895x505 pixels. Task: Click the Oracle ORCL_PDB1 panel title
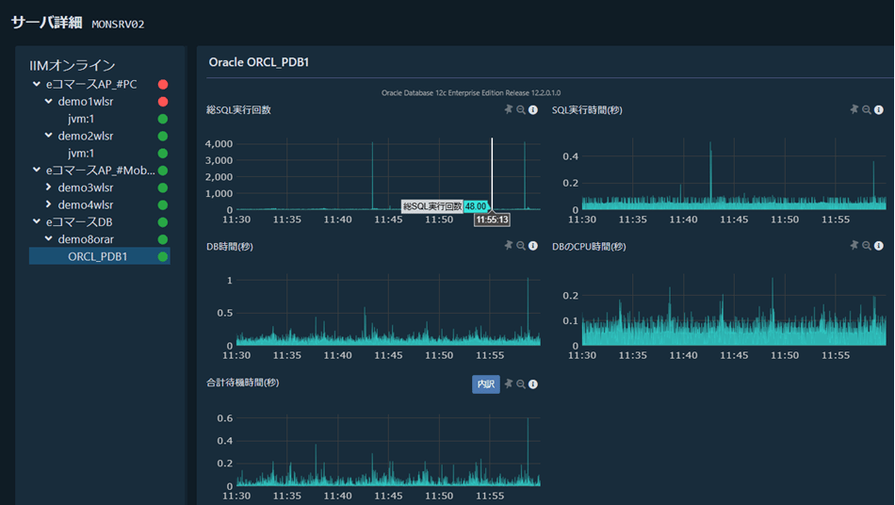point(258,62)
